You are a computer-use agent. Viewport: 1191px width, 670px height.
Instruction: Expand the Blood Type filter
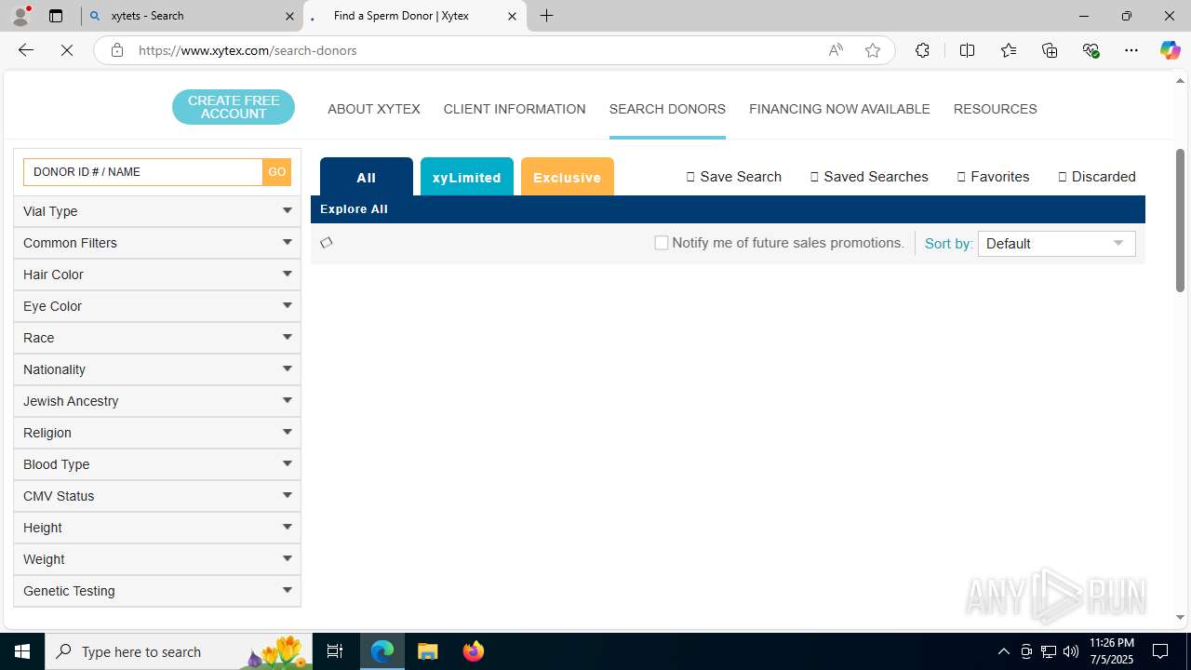click(157, 464)
